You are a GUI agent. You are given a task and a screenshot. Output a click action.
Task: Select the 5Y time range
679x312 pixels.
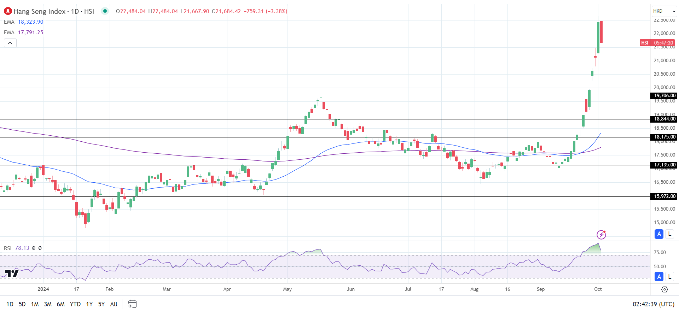click(x=101, y=304)
